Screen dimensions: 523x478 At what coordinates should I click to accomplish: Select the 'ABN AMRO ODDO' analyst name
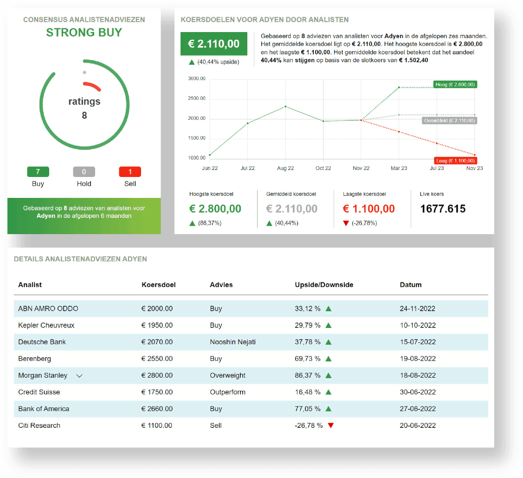[48, 309]
